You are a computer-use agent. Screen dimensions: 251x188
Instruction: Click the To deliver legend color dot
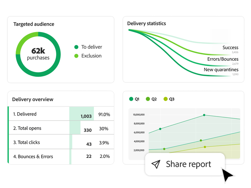coord(76,47)
